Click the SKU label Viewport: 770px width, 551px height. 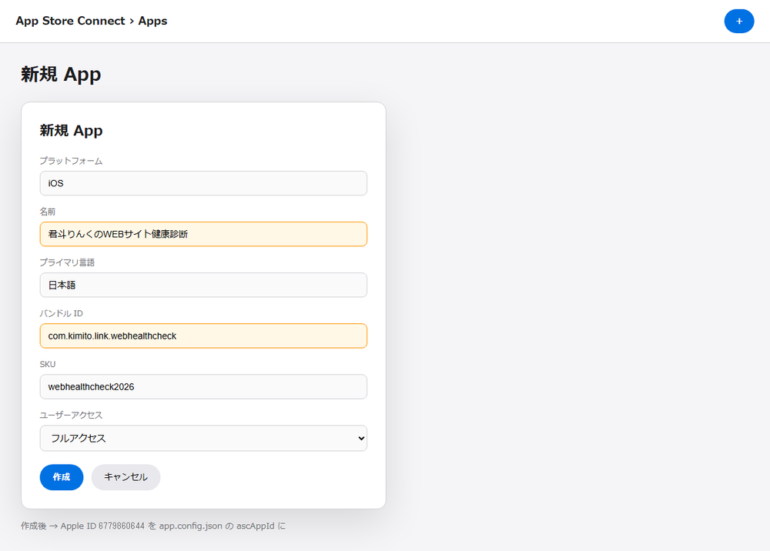click(48, 364)
